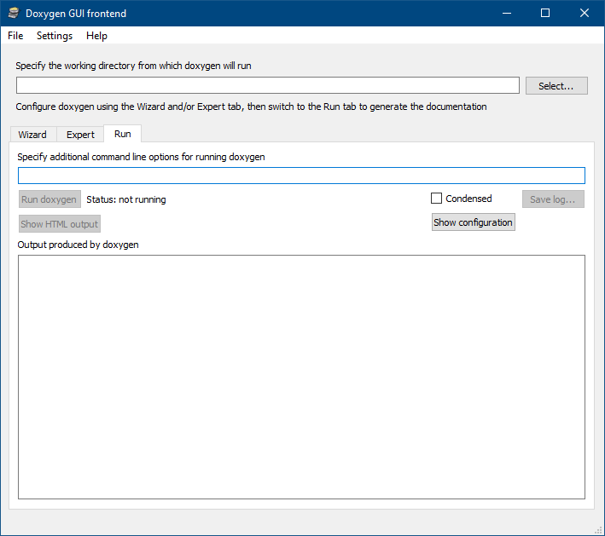
Task: Click the Doxygen app icon in title bar
Action: (13, 14)
